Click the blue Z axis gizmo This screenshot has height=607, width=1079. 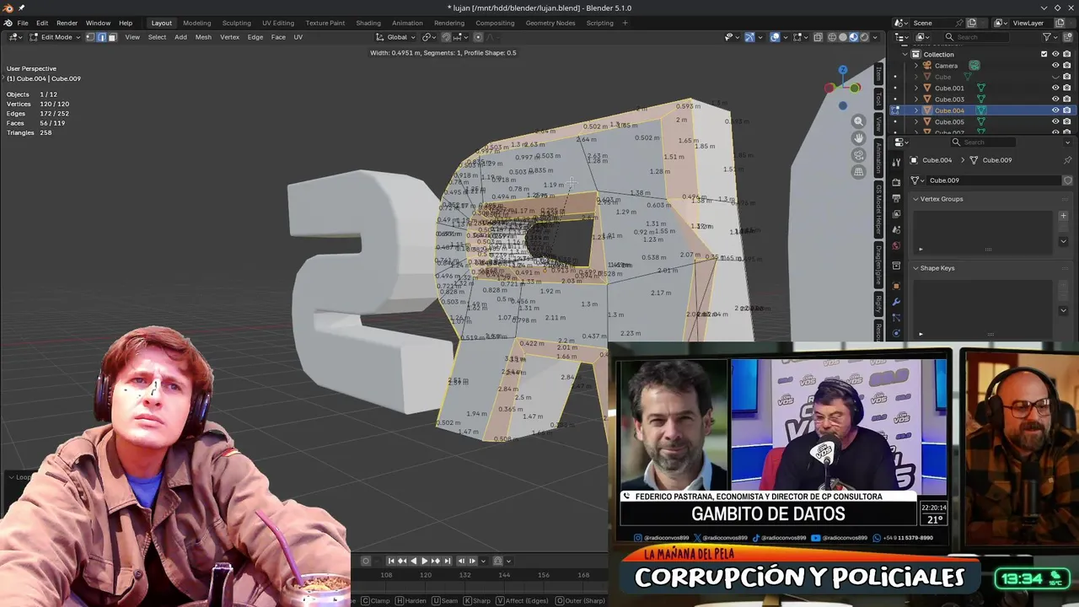coord(842,70)
